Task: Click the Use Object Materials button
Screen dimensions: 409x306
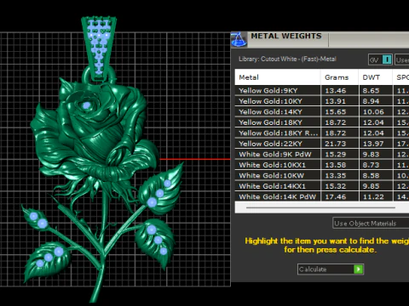Action: tap(371, 224)
